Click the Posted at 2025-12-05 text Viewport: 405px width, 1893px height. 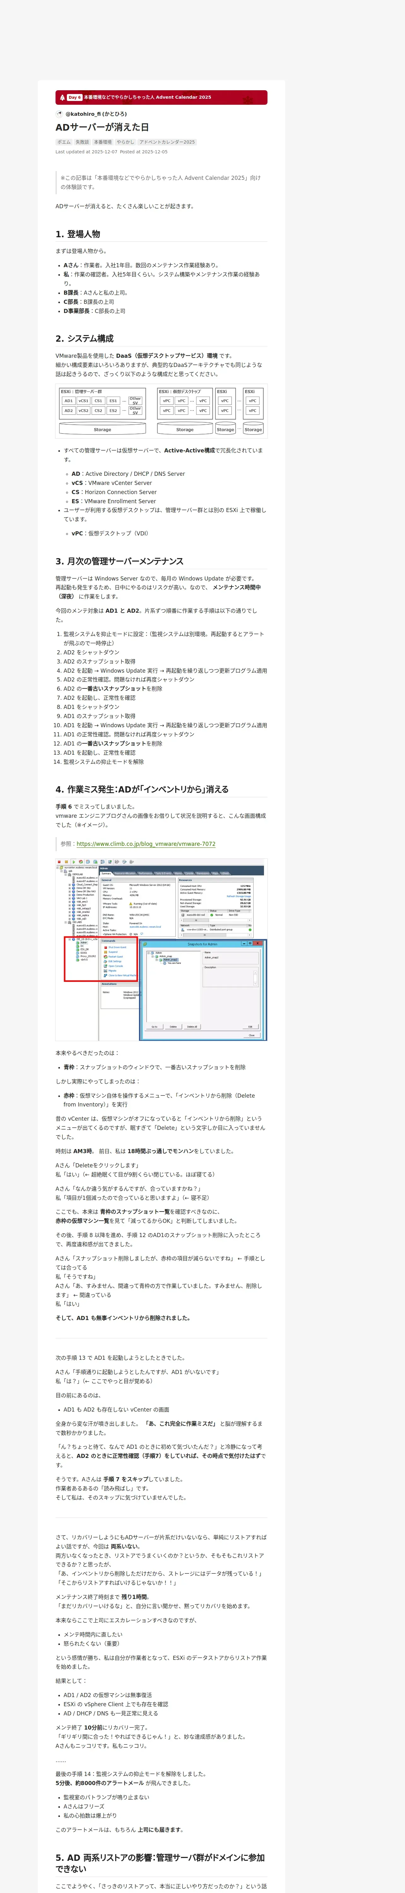143,152
